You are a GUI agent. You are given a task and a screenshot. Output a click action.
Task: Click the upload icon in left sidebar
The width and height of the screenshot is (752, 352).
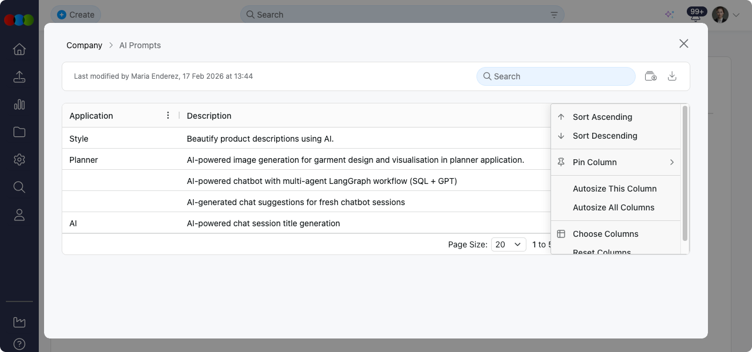[19, 77]
